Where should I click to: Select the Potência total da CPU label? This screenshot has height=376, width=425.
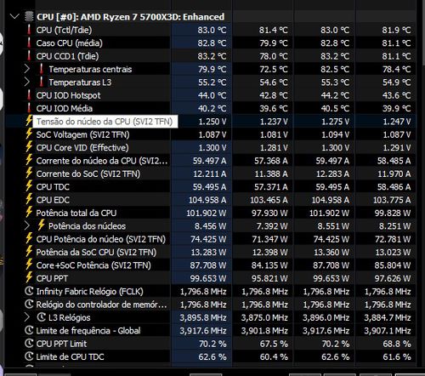[x=76, y=213]
